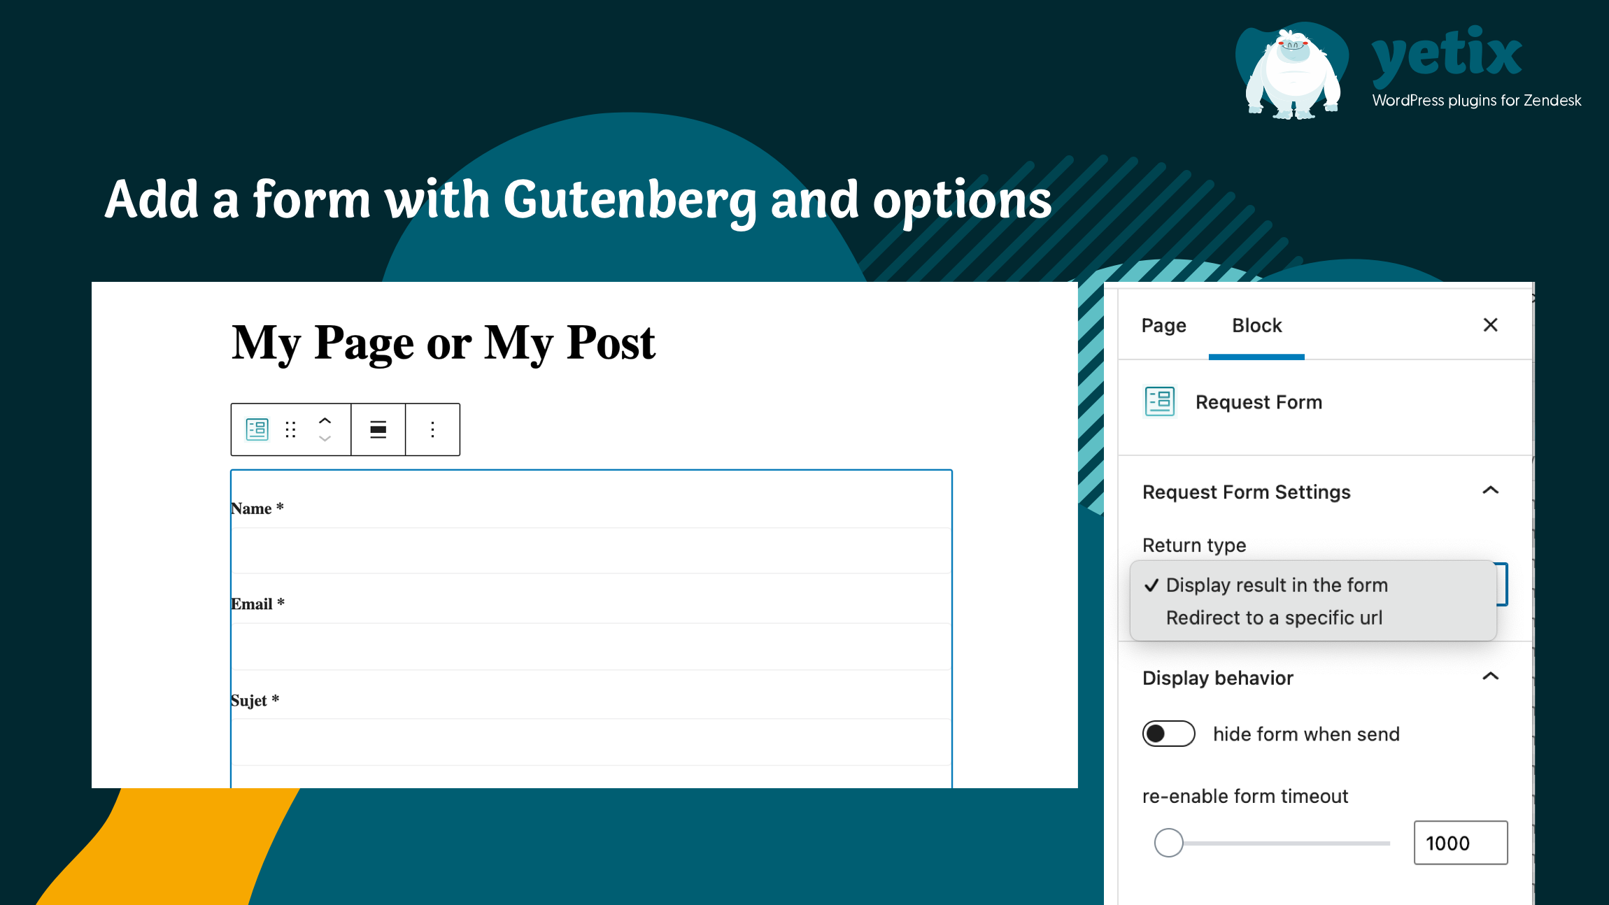Select Display result in the form option
This screenshot has height=905, width=1609.
1276,585
